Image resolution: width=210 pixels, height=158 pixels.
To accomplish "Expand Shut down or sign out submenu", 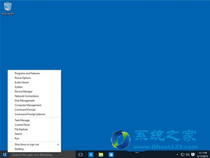I will (x=34, y=144).
